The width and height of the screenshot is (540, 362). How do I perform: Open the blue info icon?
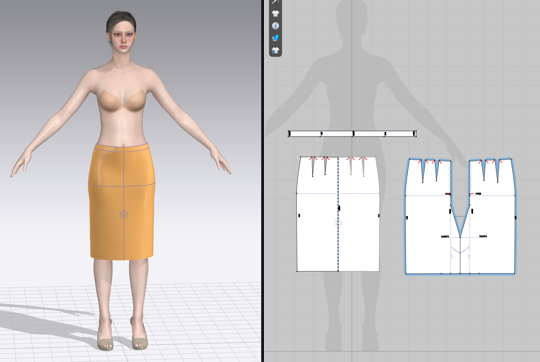click(276, 26)
